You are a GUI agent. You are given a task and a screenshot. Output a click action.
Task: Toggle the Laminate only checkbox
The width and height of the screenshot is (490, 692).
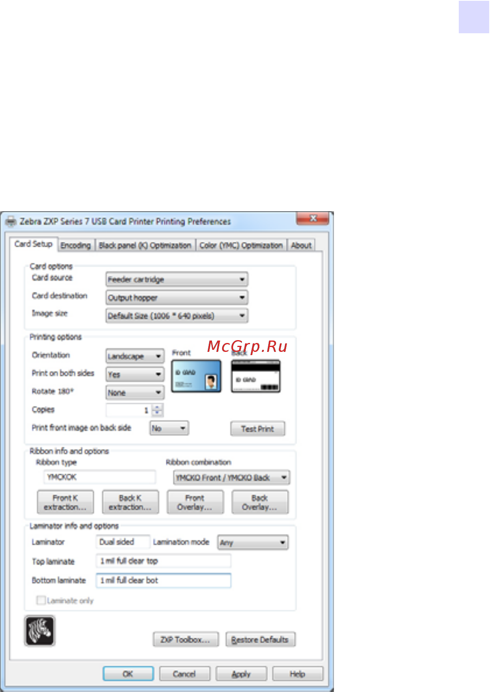pos(41,600)
